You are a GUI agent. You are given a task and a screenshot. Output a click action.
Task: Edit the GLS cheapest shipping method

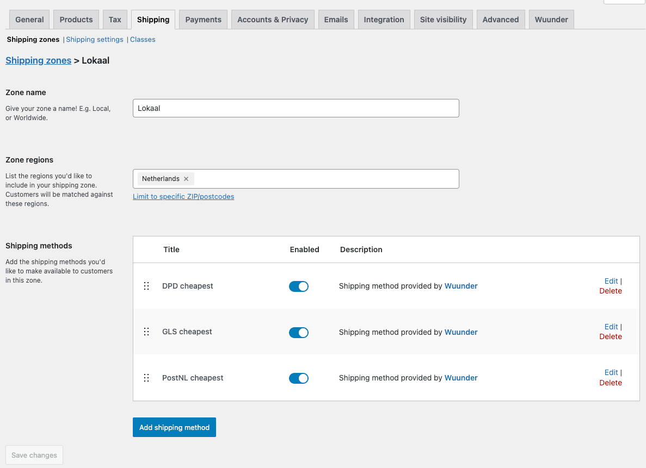611,327
